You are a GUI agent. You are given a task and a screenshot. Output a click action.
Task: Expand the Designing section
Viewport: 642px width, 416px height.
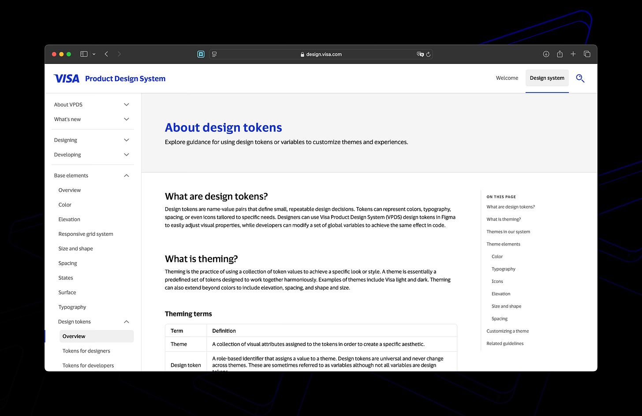[x=92, y=140]
